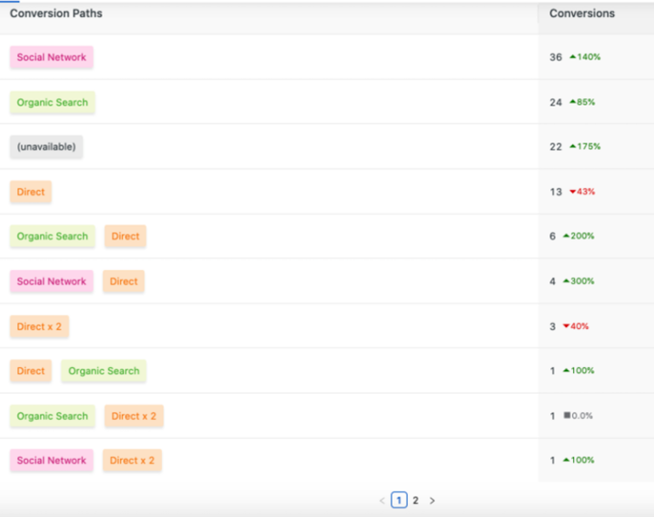Screen dimensions: 654x517
Task: Click the green up arrow beside 140%
Action: coord(573,57)
